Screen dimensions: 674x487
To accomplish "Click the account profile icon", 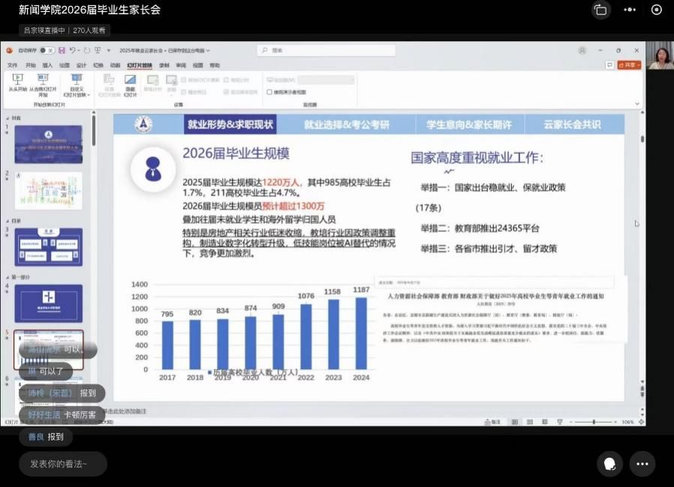I will click(582, 50).
